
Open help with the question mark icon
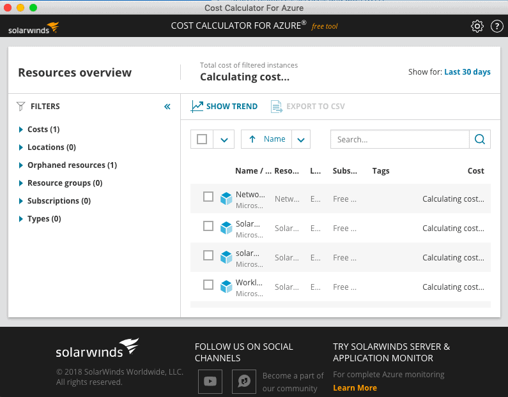point(496,26)
